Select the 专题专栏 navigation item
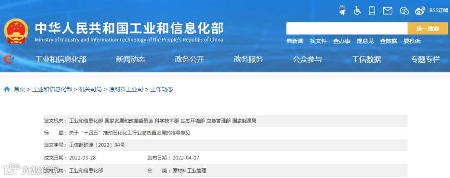Viewport: 450px width, 178px height. [425, 59]
